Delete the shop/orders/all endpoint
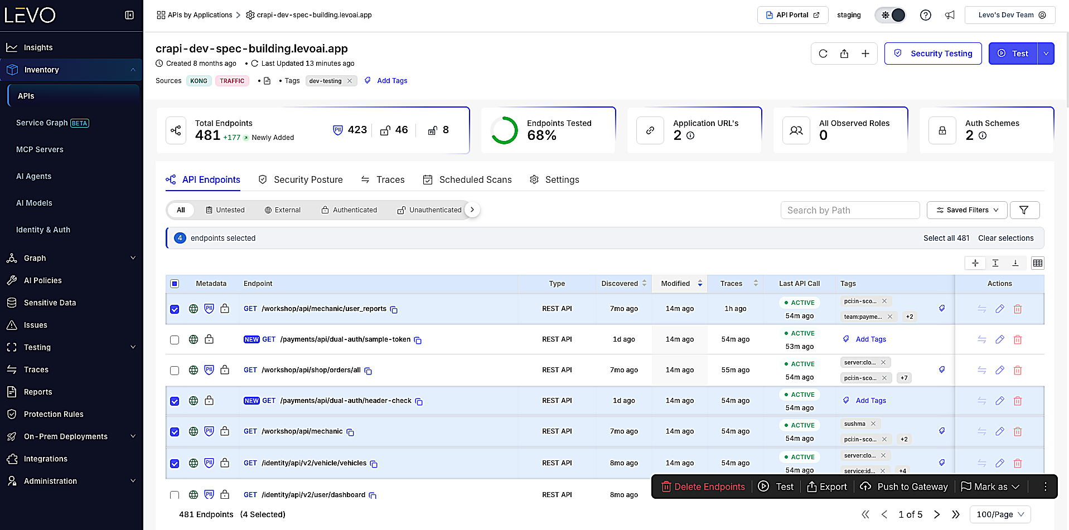 tap(1018, 370)
